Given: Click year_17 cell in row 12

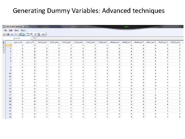Looking at the screenshot, I should coord(31,80).
